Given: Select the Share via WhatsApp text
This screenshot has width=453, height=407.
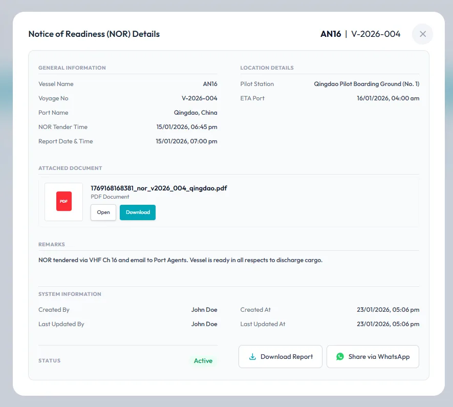Looking at the screenshot, I should (379, 357).
